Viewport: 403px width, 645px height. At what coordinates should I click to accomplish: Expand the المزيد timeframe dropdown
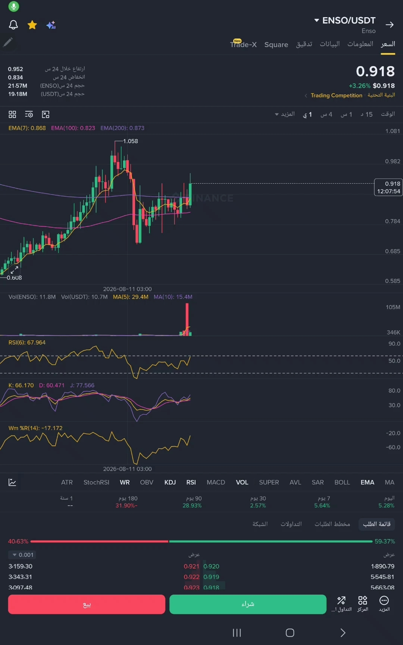[x=285, y=114]
